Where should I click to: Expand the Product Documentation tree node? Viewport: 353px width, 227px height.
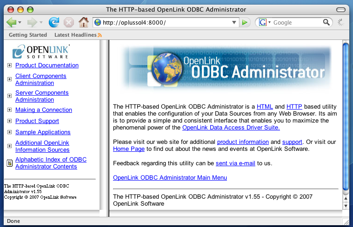(x=9, y=65)
